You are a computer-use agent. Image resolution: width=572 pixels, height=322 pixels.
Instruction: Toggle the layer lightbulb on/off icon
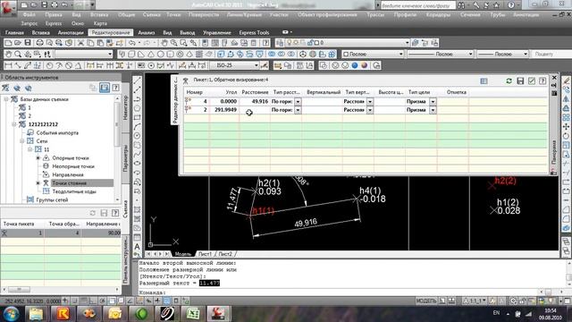pos(290,43)
